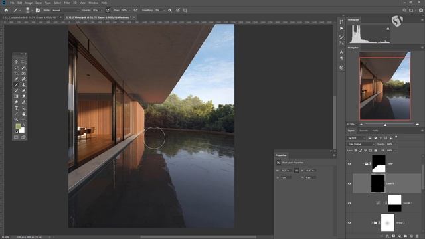The height and width of the screenshot is (239, 425).
Task: Select the Crop tool
Action: [x=16, y=73]
